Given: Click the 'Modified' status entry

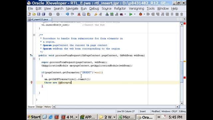Looking at the screenshot, I should 155,111.
